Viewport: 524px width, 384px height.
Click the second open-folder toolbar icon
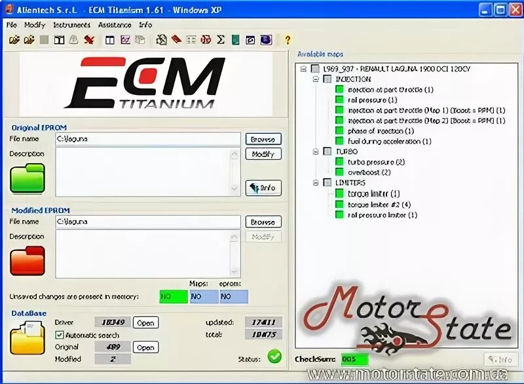click(29, 40)
